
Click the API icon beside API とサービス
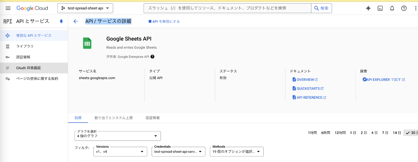pyautogui.click(x=7, y=21)
